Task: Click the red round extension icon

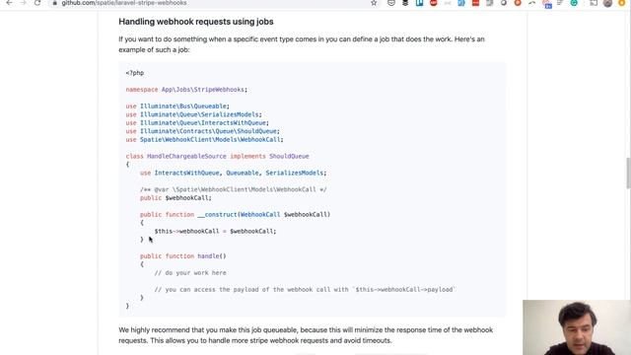Action: (434, 3)
